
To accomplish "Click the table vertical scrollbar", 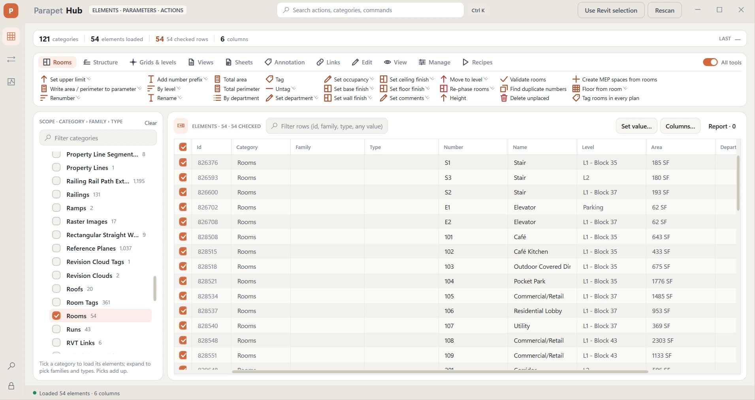I will tap(738, 183).
